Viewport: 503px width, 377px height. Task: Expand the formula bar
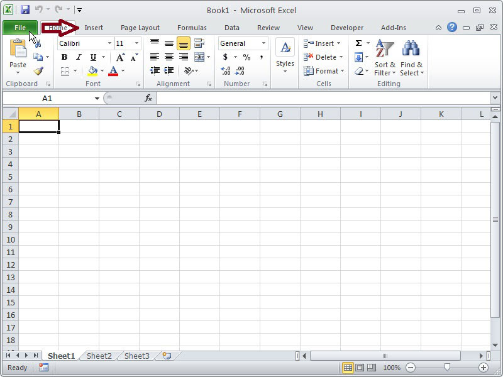click(x=494, y=98)
